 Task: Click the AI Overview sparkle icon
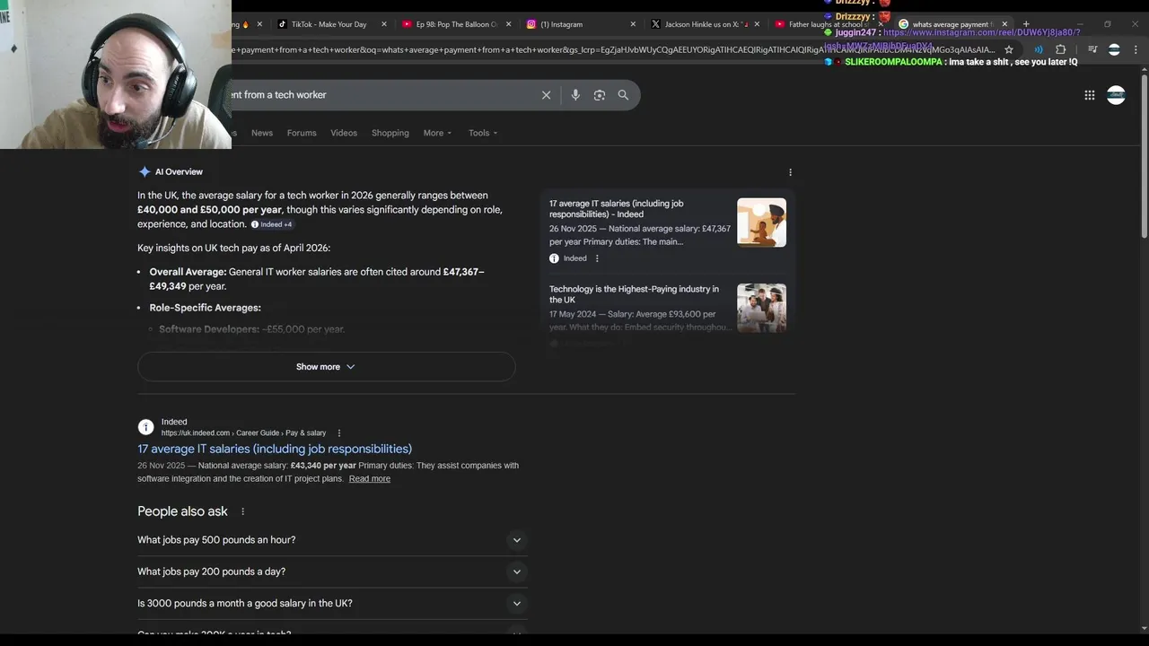coord(145,171)
